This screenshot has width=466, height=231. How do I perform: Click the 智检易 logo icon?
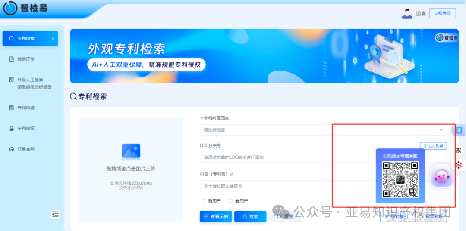tap(10, 8)
